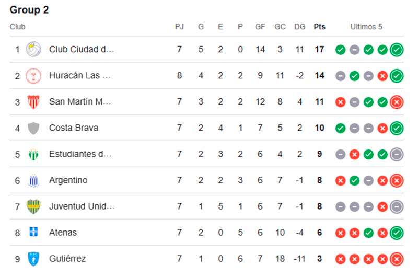
Task: Click Huracán Las Heras red circle crest
Action: click(x=33, y=76)
